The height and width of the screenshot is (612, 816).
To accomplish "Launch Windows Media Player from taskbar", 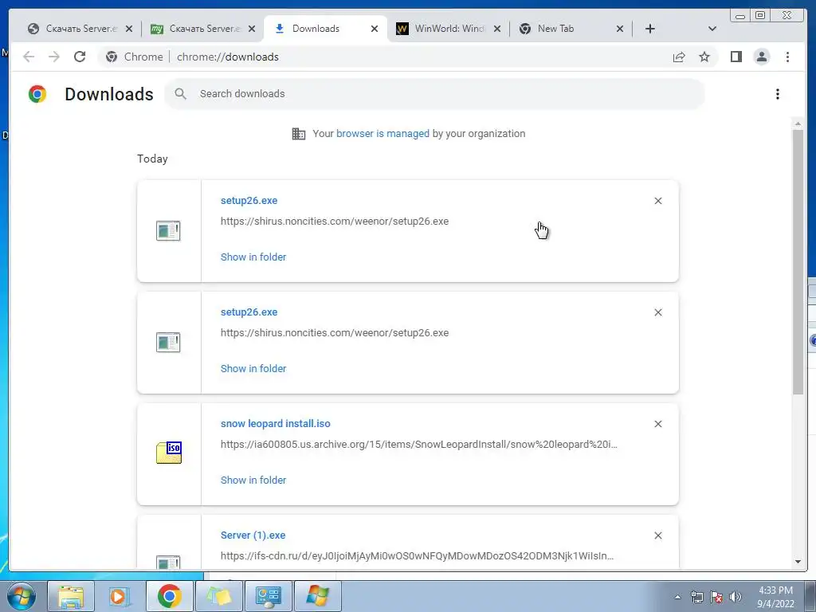I will click(120, 596).
